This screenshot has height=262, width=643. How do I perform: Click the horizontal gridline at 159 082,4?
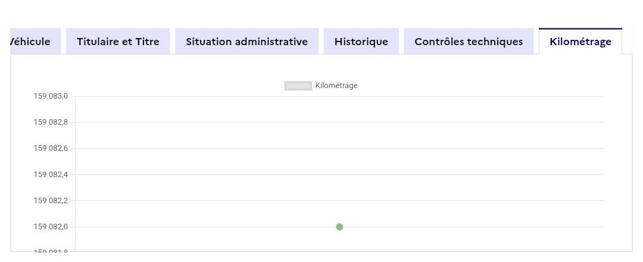[417, 175]
